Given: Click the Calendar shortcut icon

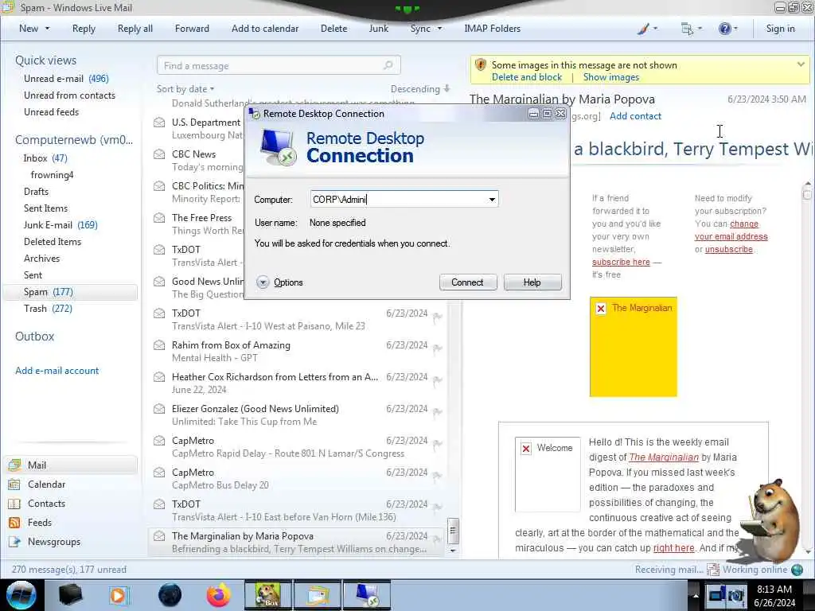Looking at the screenshot, I should 14,485.
